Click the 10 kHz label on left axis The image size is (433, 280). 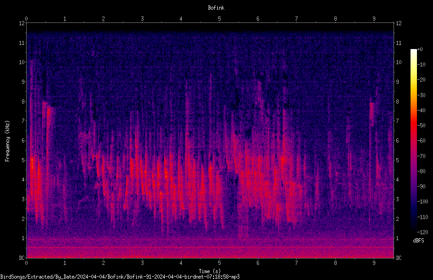point(22,62)
